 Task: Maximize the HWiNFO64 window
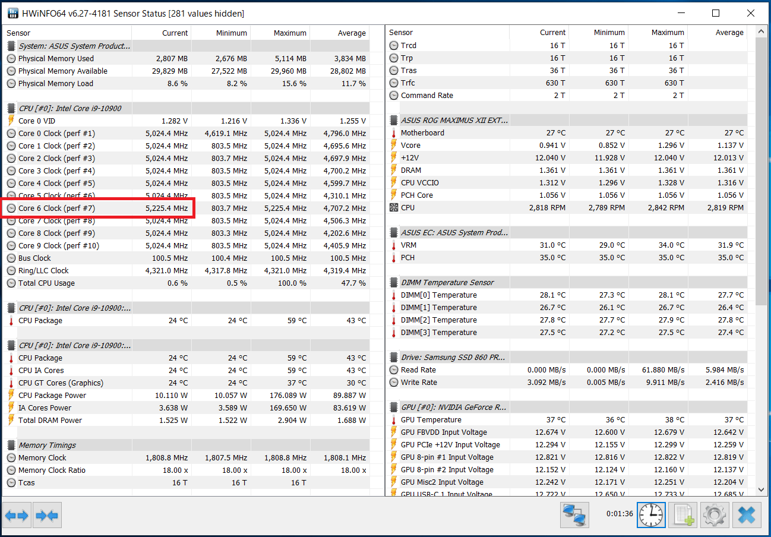[716, 13]
